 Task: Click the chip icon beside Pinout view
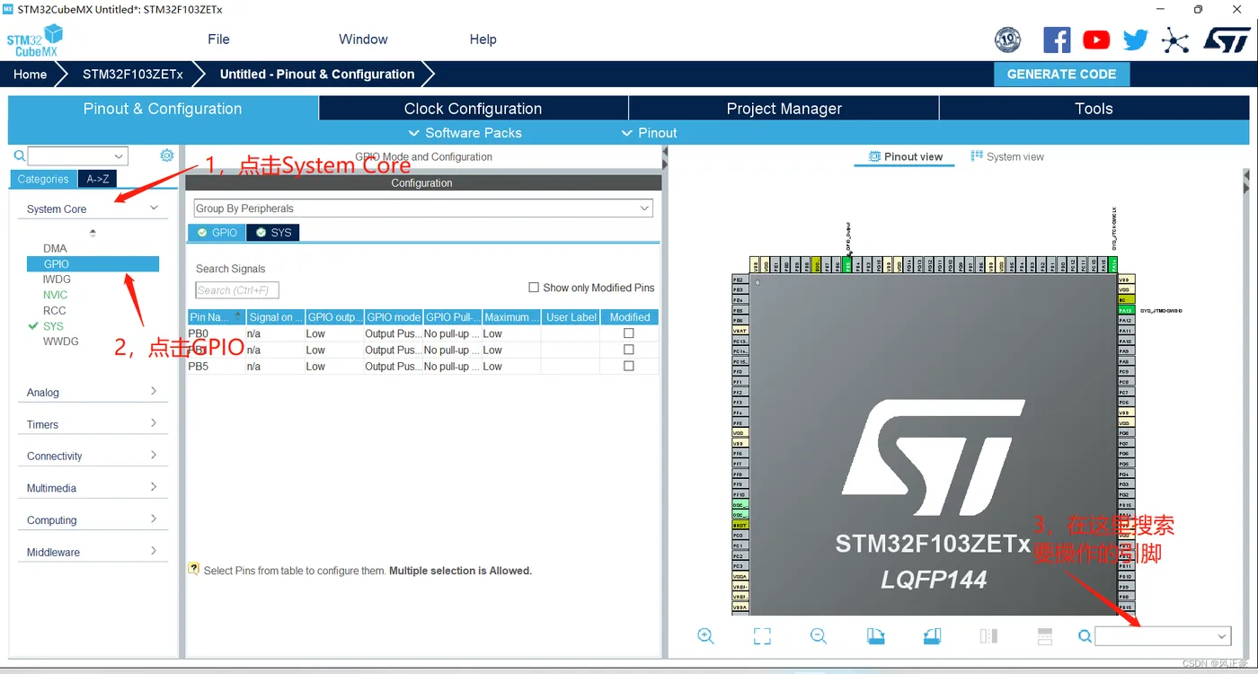(874, 156)
